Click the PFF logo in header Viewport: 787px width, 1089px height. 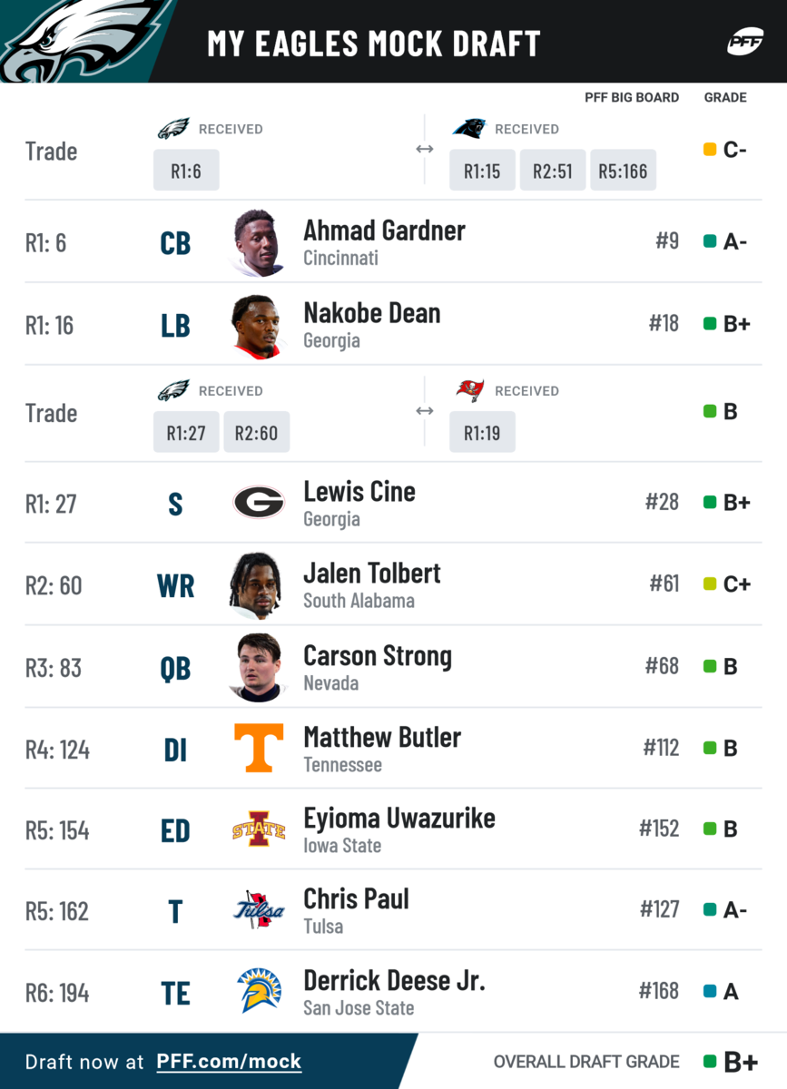pos(744,42)
